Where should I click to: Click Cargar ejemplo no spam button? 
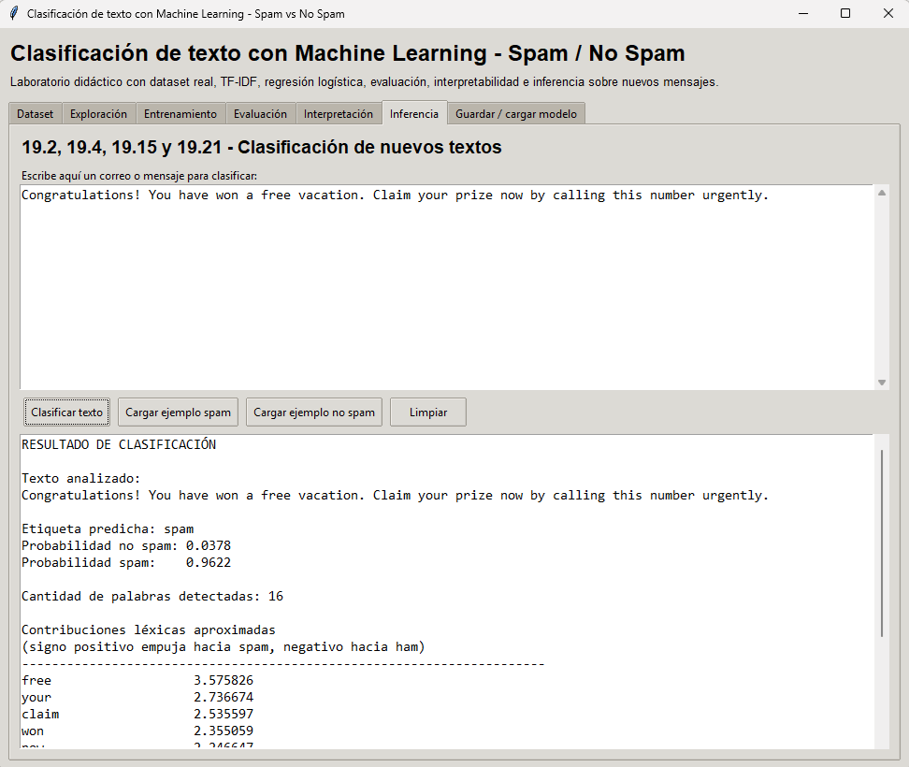(314, 412)
